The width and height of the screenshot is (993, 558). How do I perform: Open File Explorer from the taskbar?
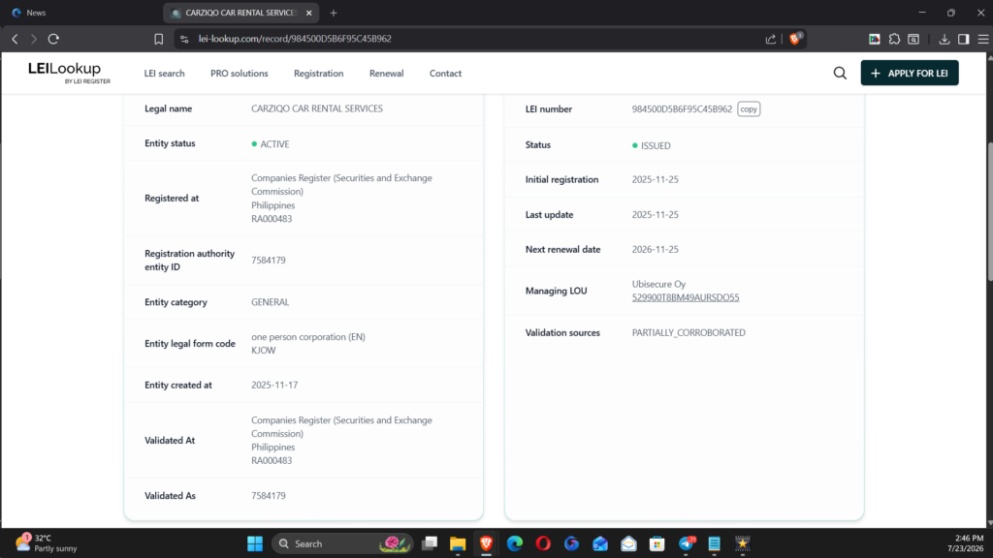pos(458,543)
